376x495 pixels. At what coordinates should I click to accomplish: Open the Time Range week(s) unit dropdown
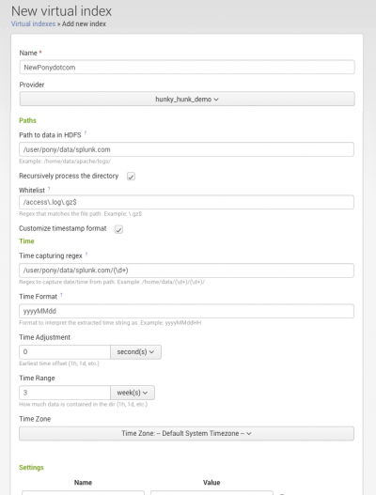[133, 393]
